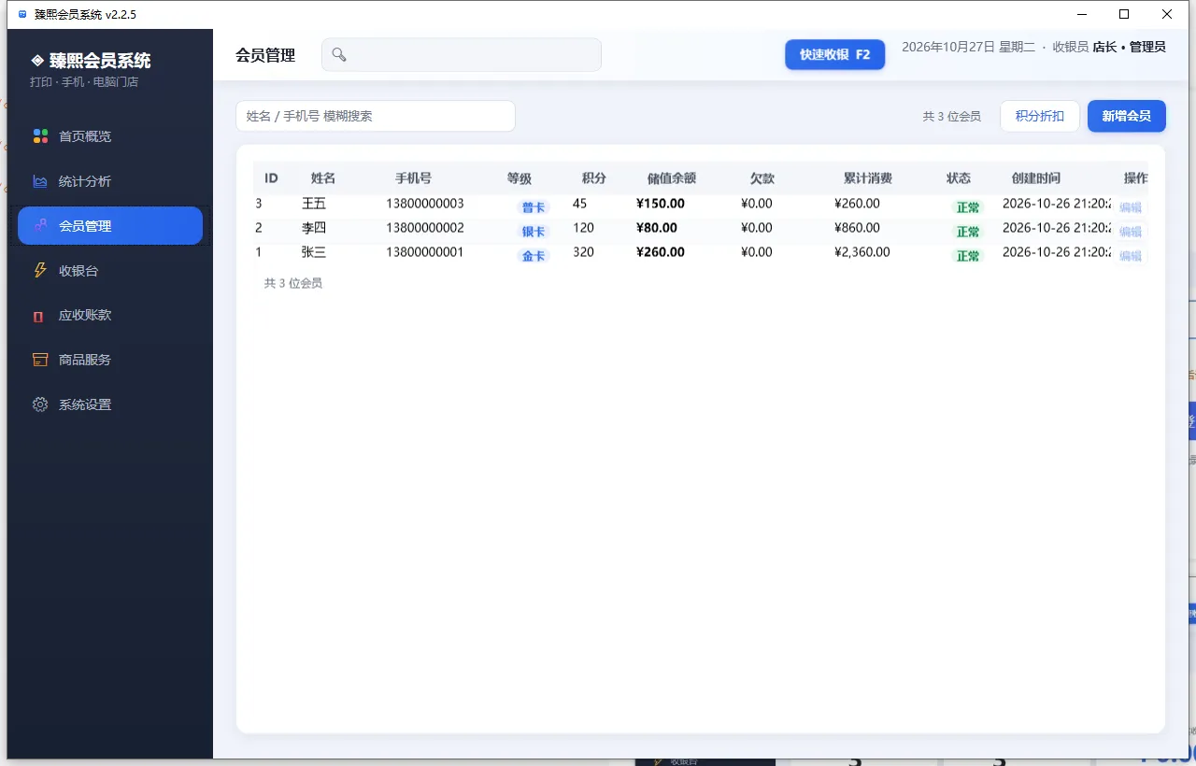This screenshot has width=1196, height=766.
Task: Click the 商品服务 box icon
Action: tap(40, 360)
